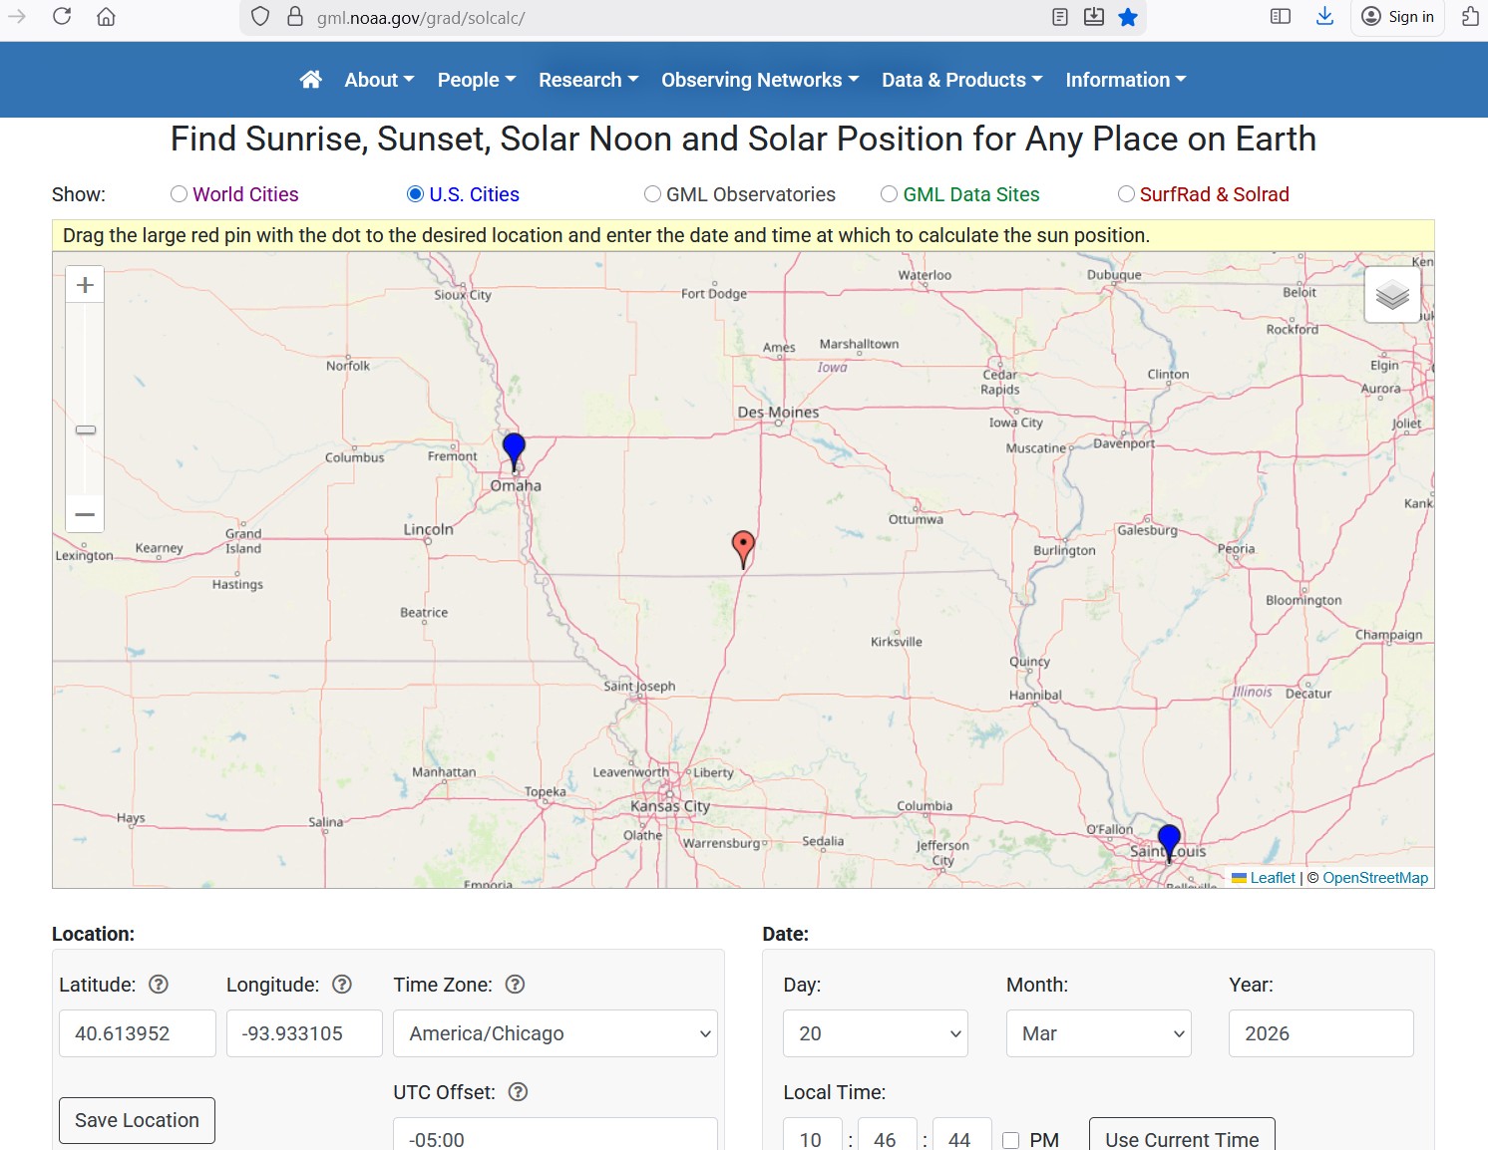1488x1150 pixels.
Task: Click inside the Longitude input field
Action: pyautogui.click(x=304, y=1033)
